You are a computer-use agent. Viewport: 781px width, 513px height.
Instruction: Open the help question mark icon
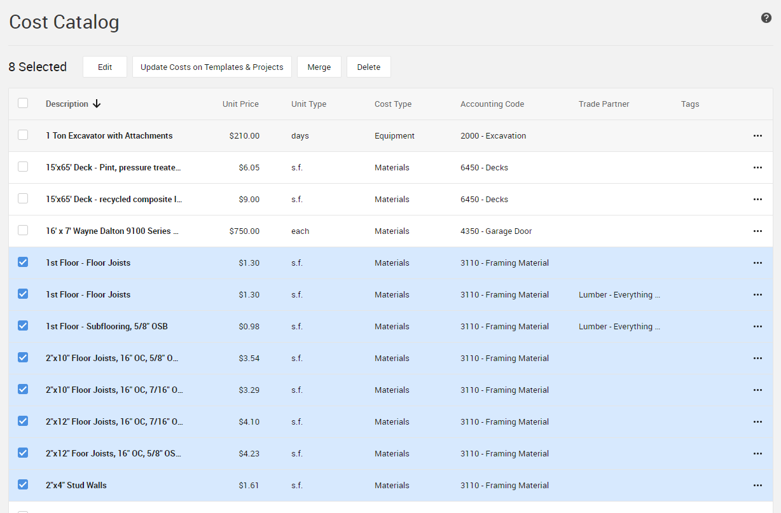766,18
